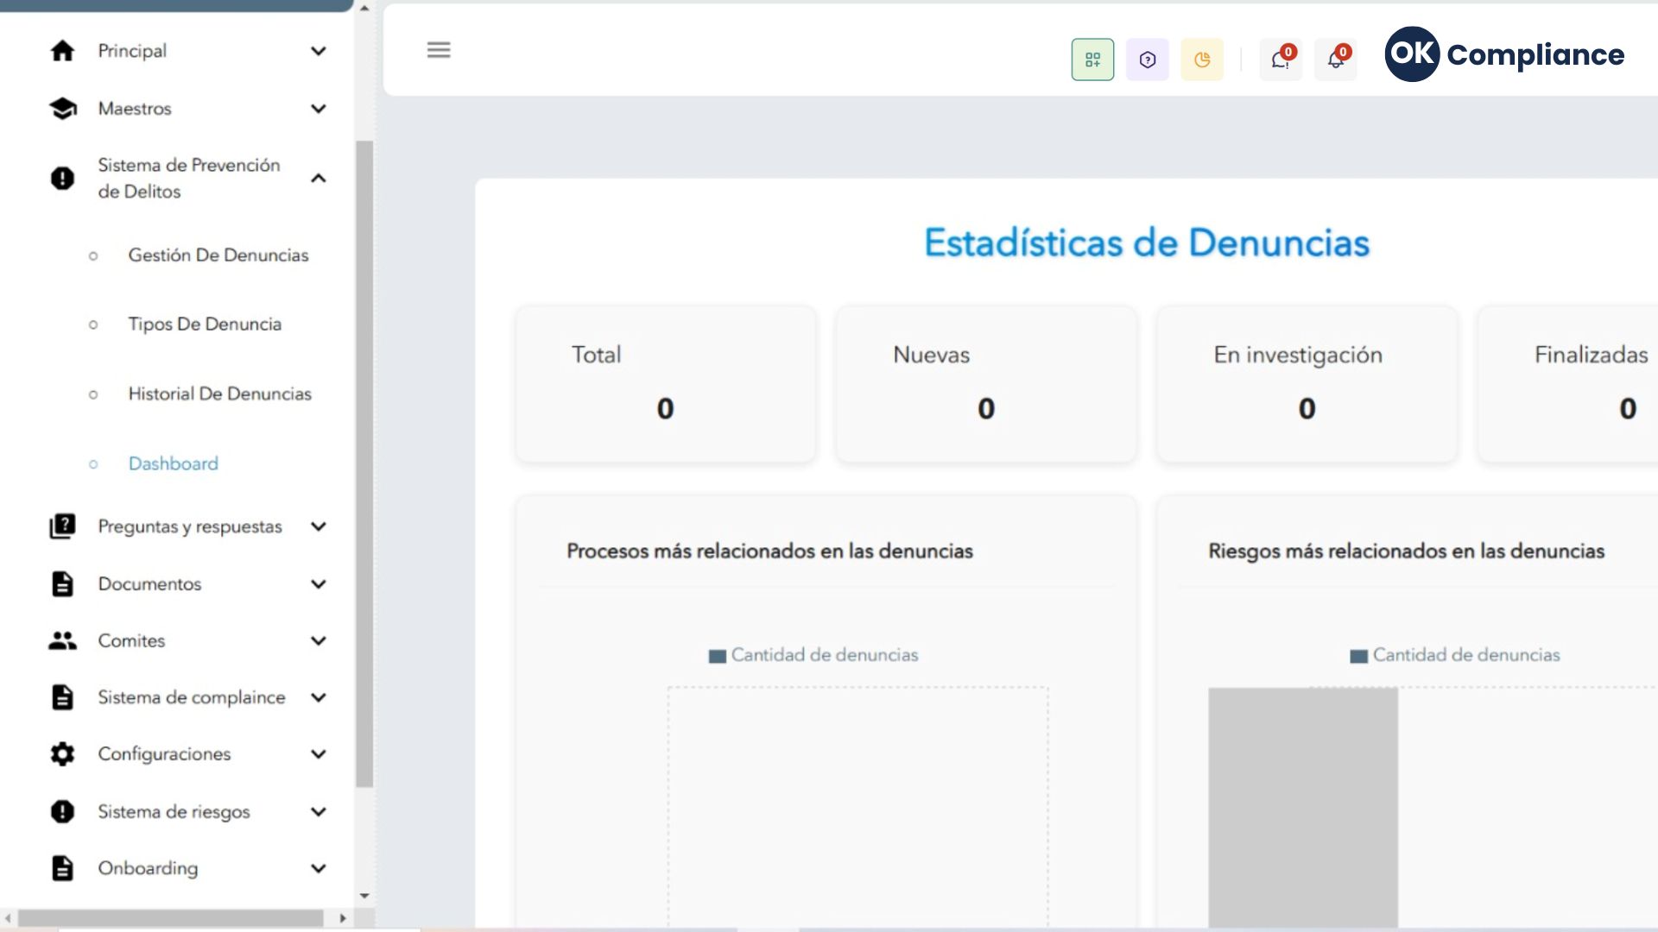Click the OK Compliance logo
This screenshot has height=932, width=1658.
point(1504,54)
